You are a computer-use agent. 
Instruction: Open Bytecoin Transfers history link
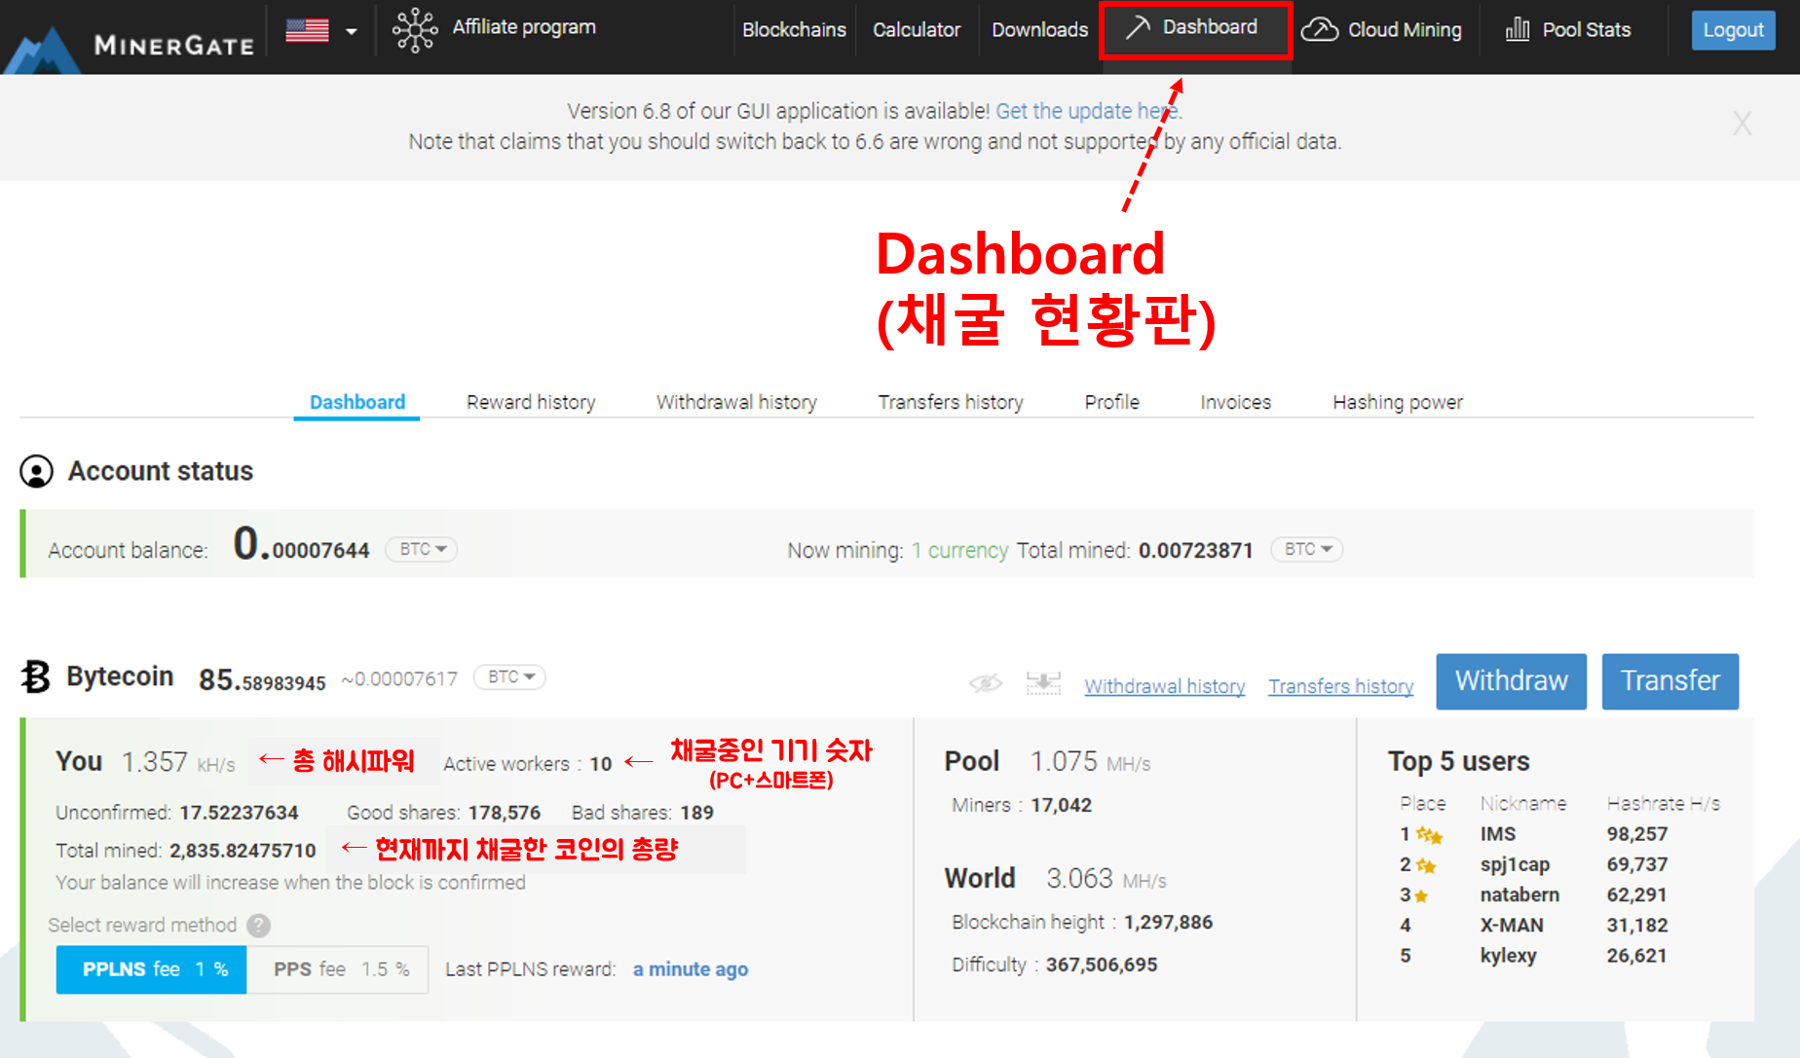[1341, 686]
